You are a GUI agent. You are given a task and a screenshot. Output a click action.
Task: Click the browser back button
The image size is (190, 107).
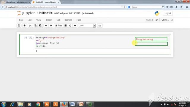coord(3,7)
